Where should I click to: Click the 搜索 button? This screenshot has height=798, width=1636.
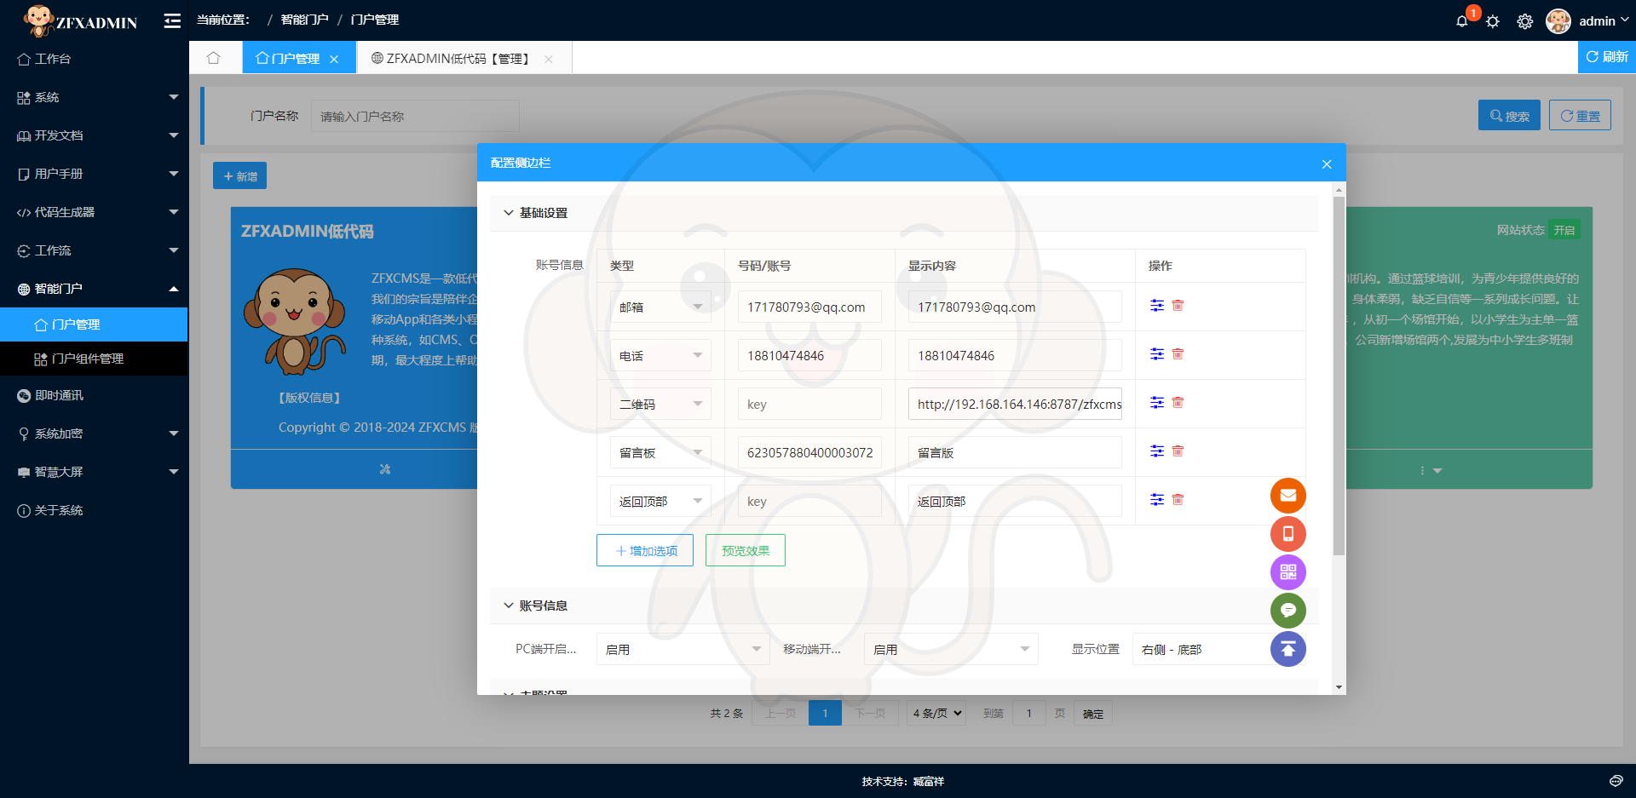[1509, 116]
